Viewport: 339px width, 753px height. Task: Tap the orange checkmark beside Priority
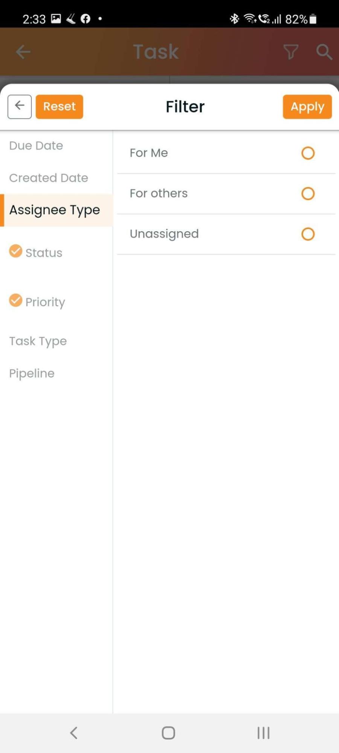click(x=15, y=300)
